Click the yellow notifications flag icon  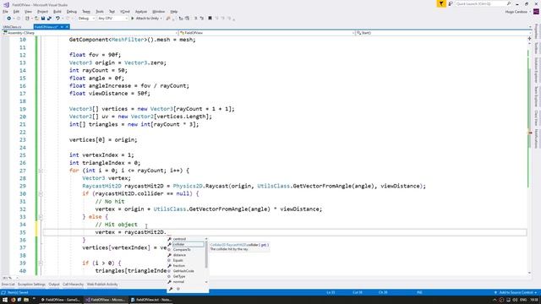click(x=441, y=3)
